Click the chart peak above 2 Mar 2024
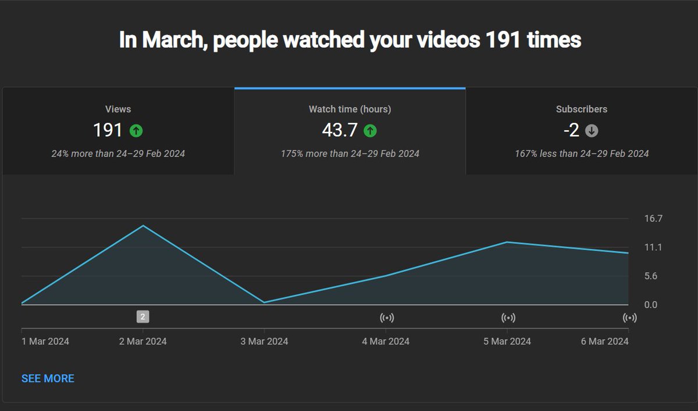The height and width of the screenshot is (411, 698). coord(142,225)
